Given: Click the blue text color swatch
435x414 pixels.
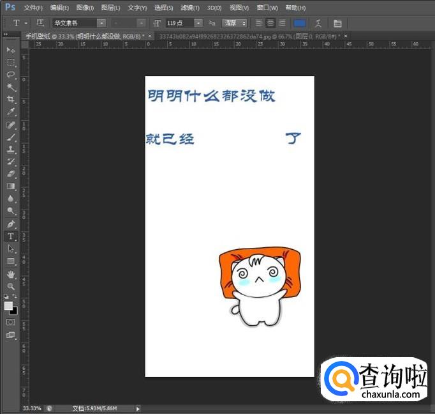Looking at the screenshot, I should 299,23.
